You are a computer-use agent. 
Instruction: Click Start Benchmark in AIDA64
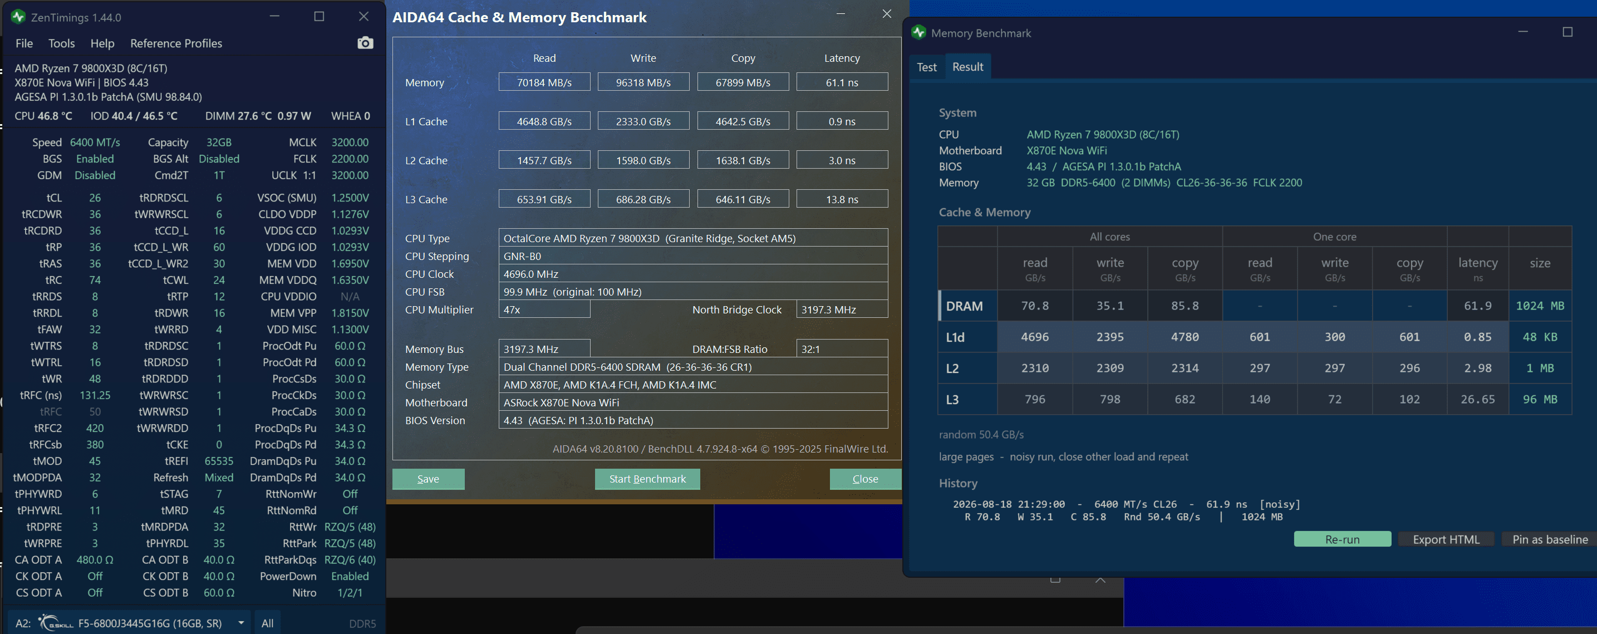point(647,479)
